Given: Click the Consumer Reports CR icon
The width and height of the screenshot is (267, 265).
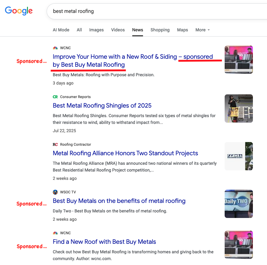Looking at the screenshot, I should pyautogui.click(x=55, y=97).
